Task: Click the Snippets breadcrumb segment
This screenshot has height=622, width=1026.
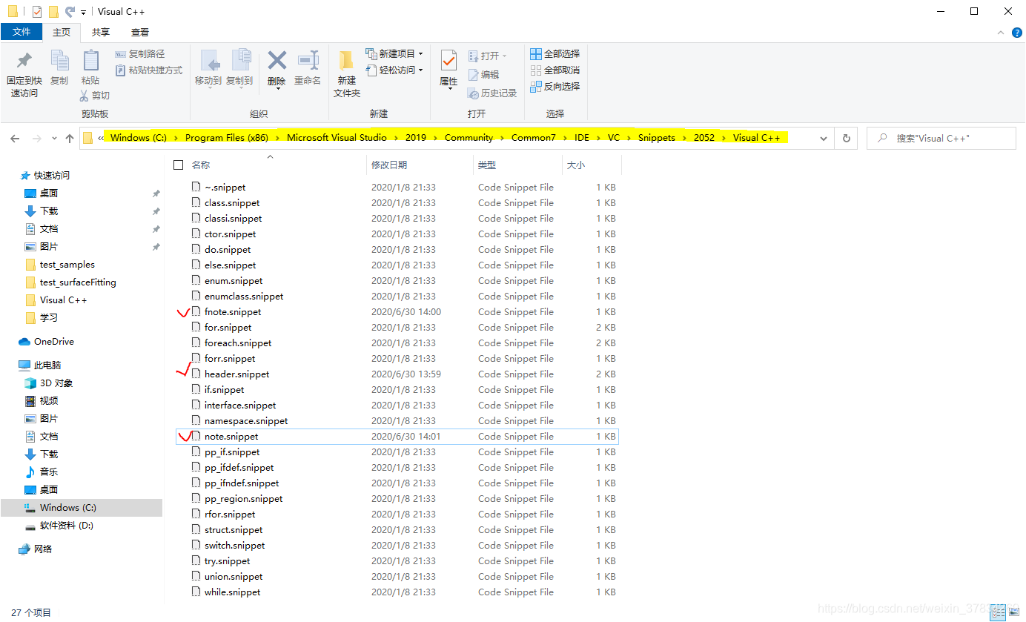Action: (656, 138)
